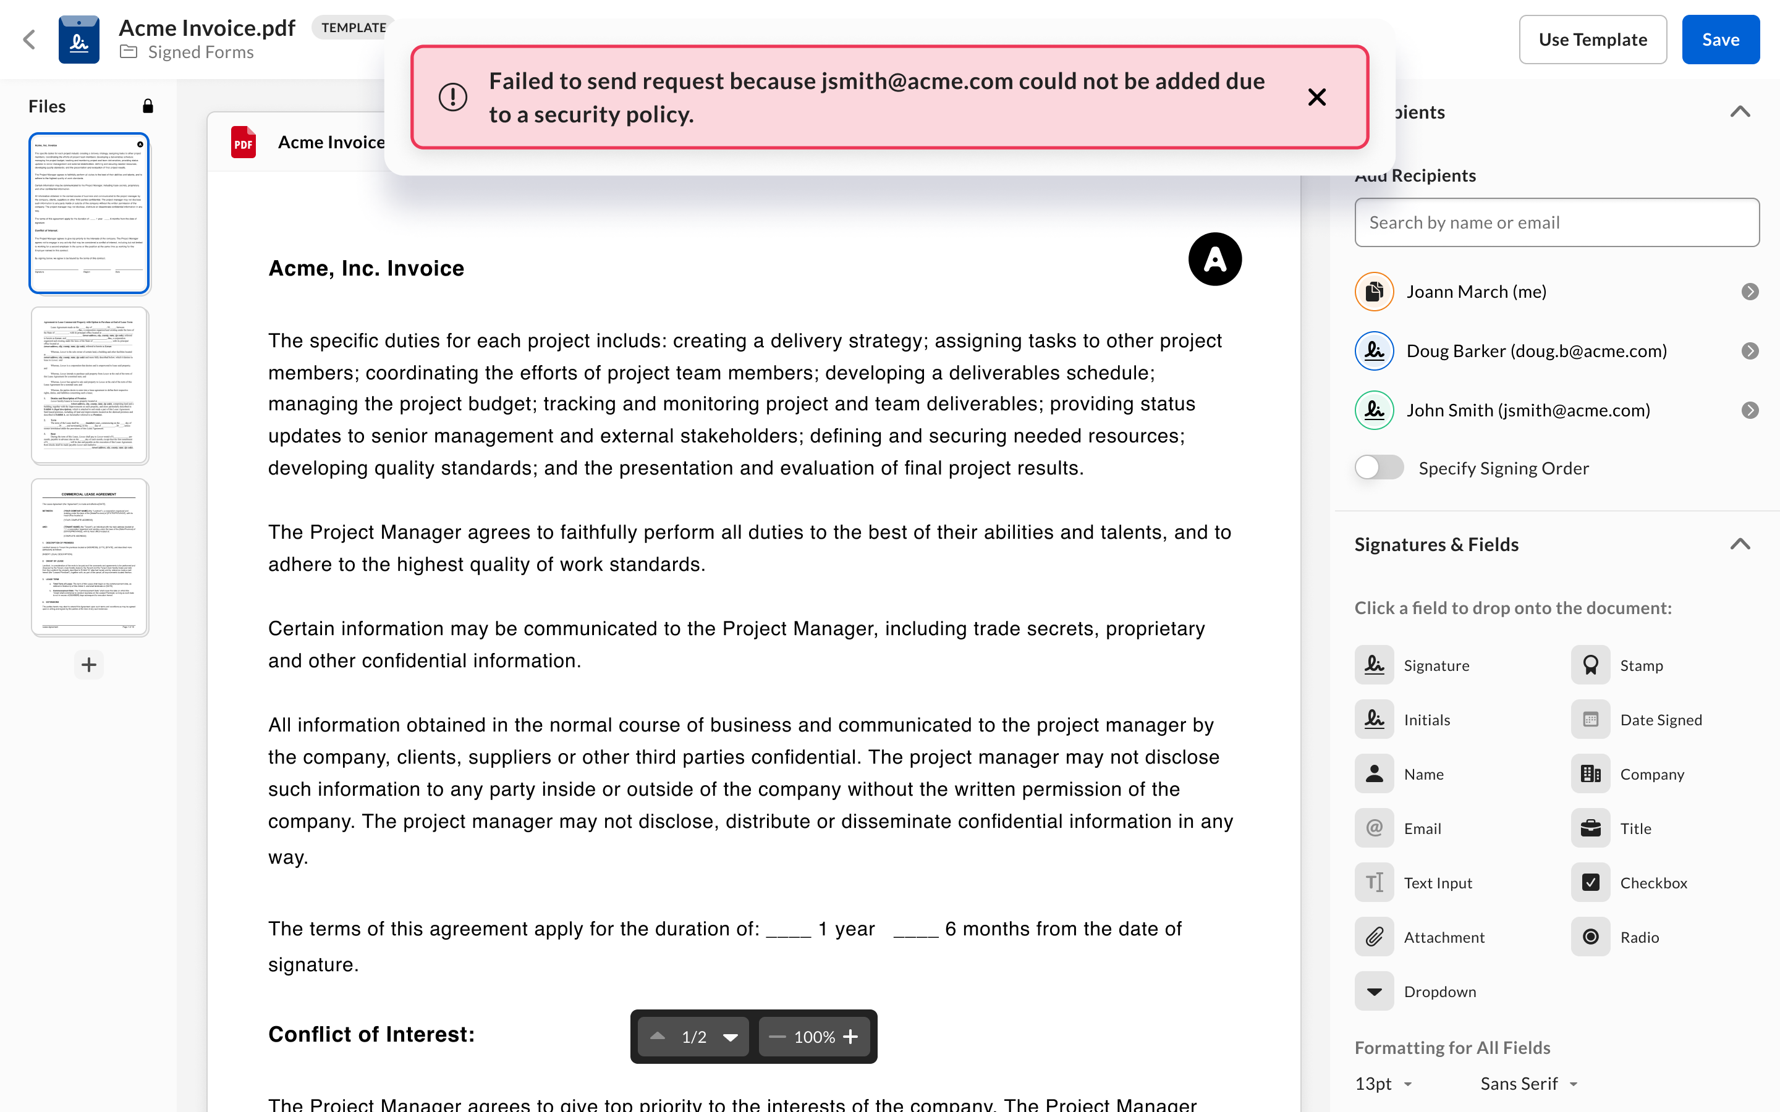This screenshot has width=1780, height=1112.
Task: Open the Sans Serif font dropdown
Action: 1528,1084
